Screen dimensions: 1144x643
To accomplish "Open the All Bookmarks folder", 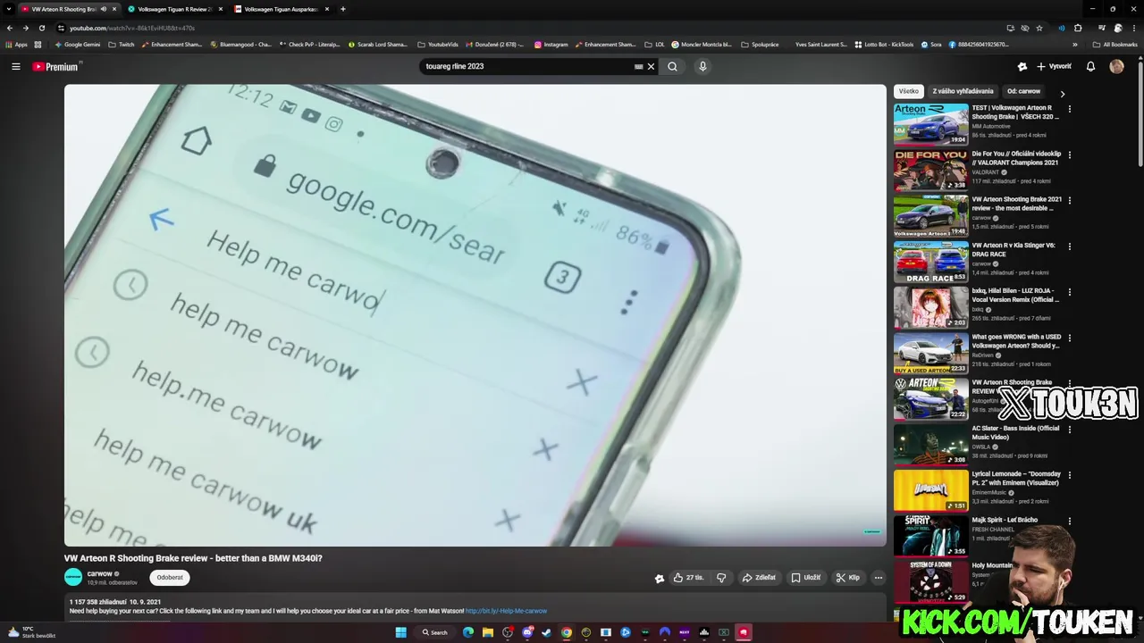I will tap(1115, 44).
